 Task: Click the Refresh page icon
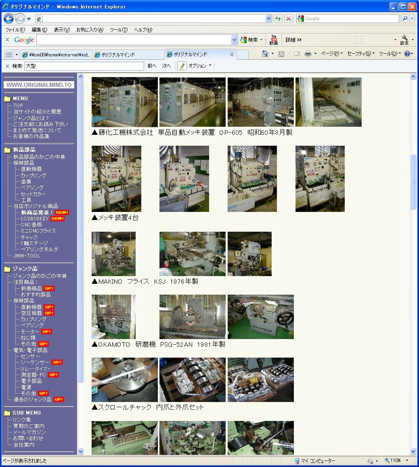click(278, 19)
